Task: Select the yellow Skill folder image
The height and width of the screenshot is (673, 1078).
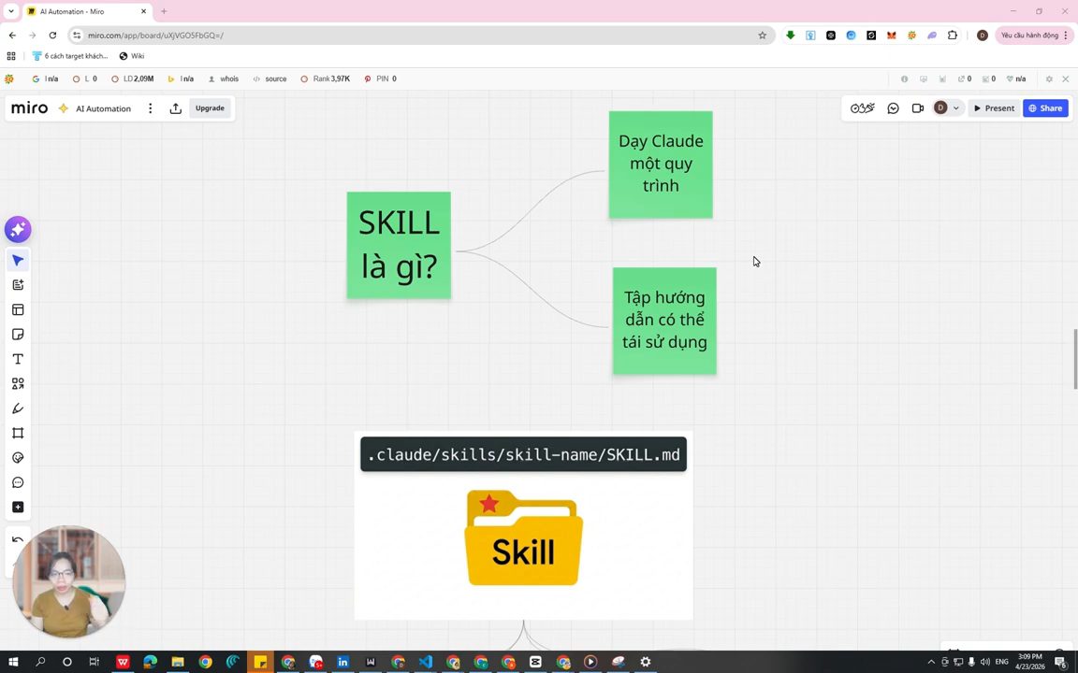Action: click(524, 537)
